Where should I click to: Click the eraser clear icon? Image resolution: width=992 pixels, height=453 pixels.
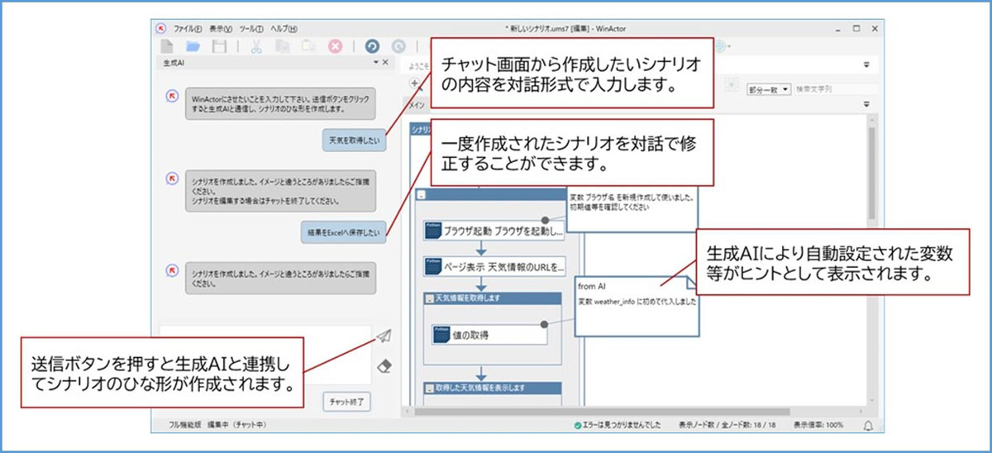point(383,365)
